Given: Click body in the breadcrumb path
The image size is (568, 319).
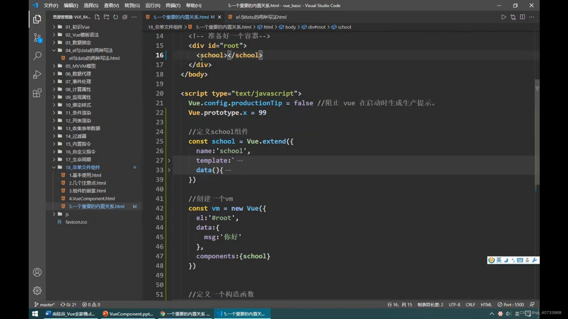Looking at the screenshot, I should [x=290, y=27].
